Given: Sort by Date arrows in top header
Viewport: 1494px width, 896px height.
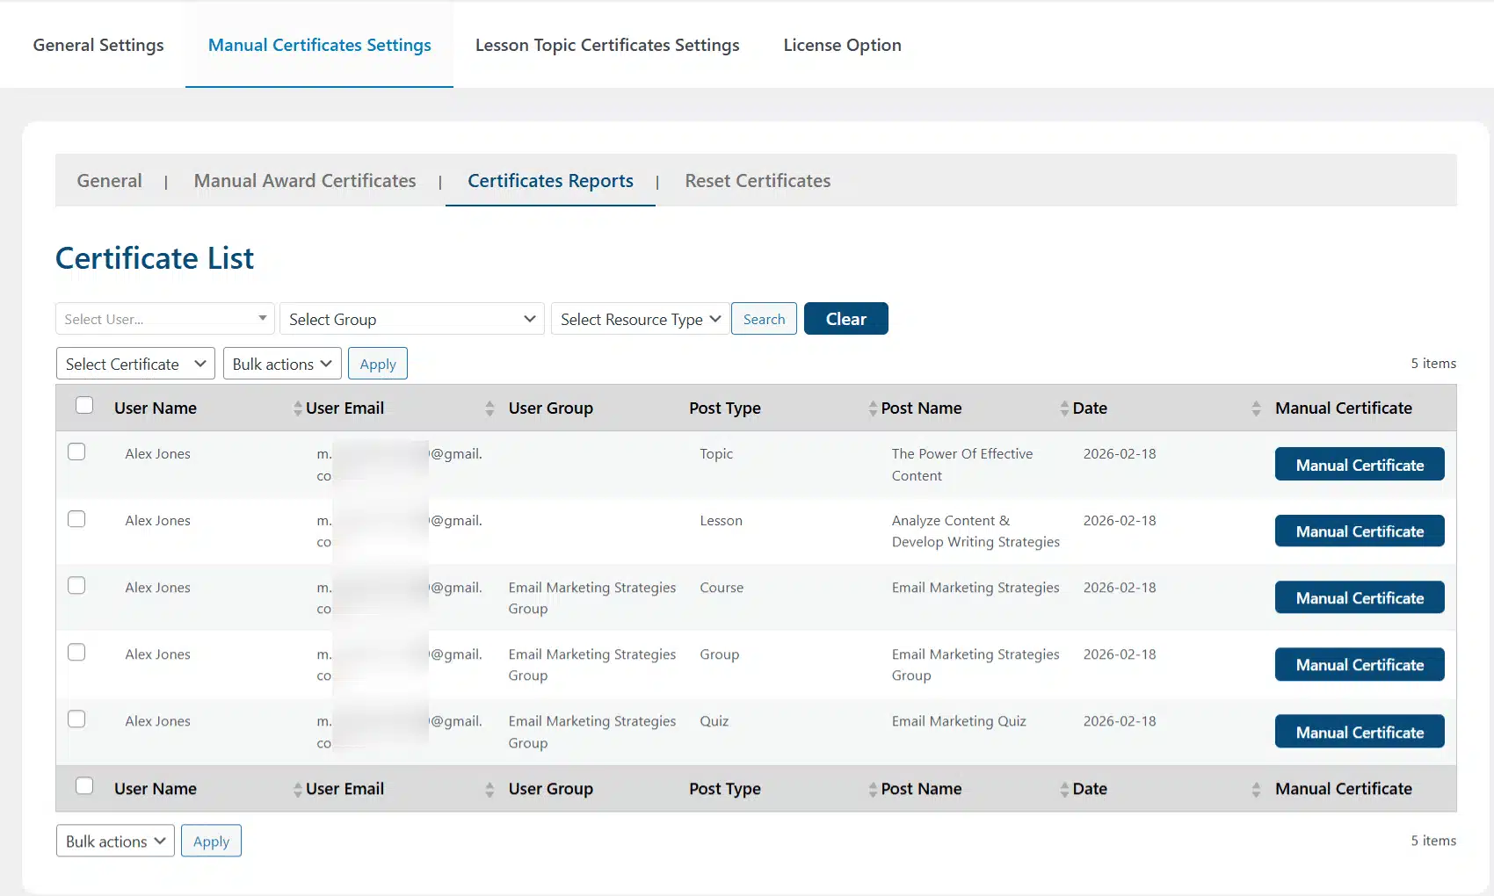Looking at the screenshot, I should [1256, 408].
